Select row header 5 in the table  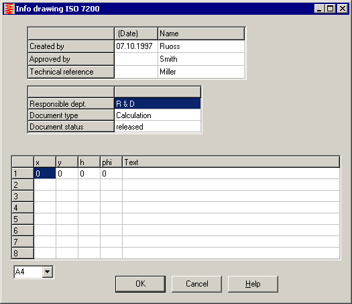tap(23, 219)
